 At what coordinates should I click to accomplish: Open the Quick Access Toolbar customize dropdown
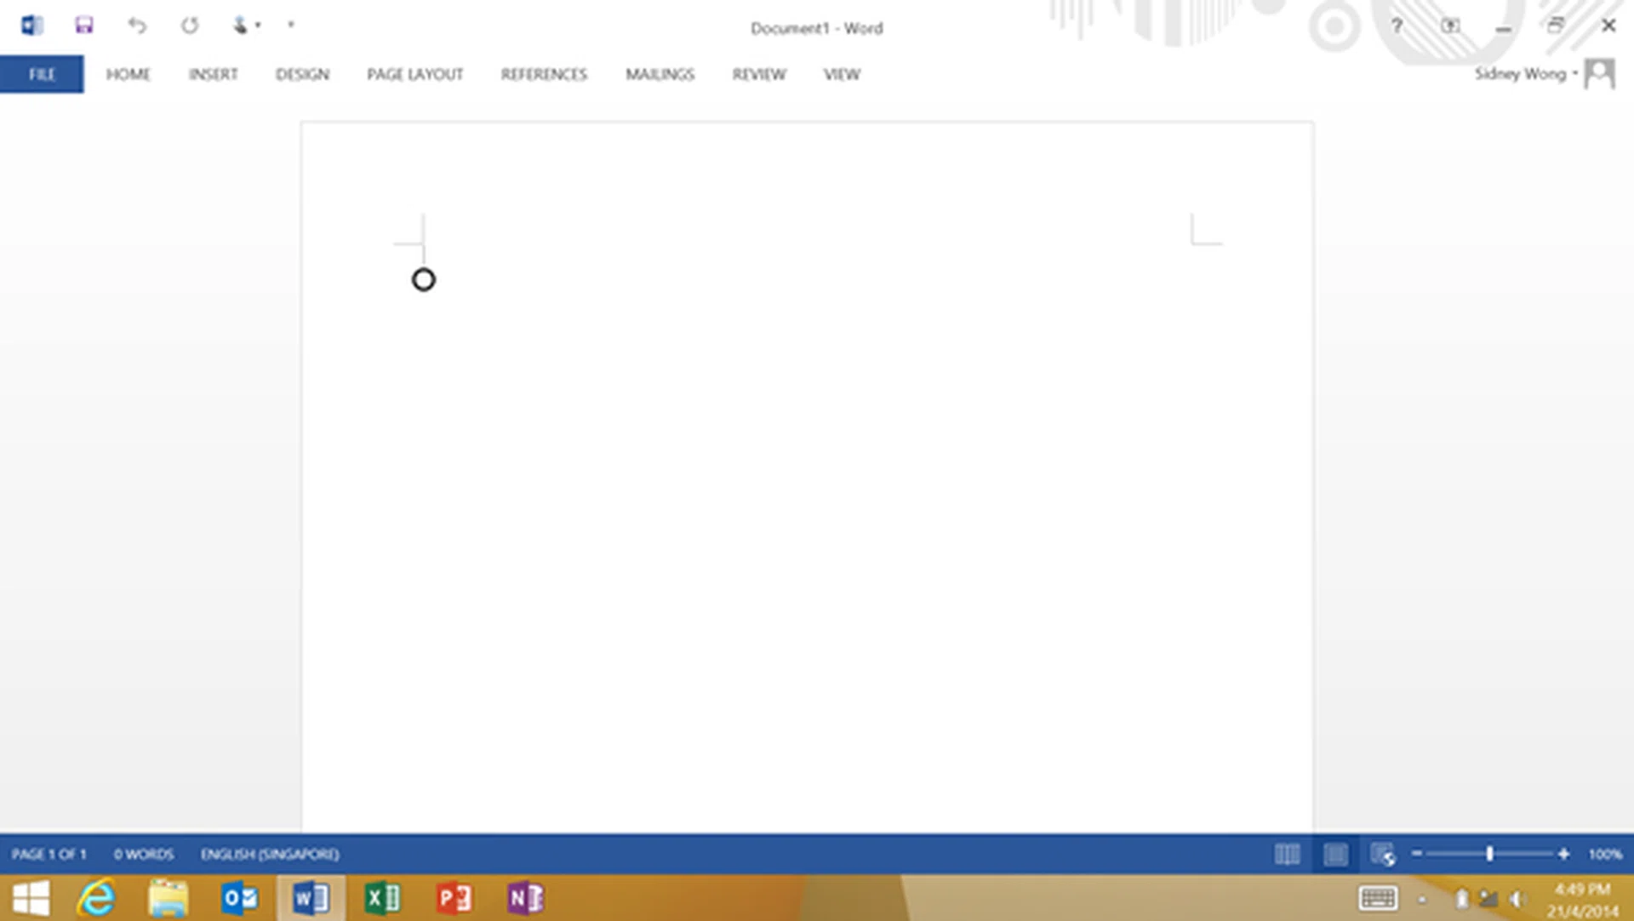point(290,26)
